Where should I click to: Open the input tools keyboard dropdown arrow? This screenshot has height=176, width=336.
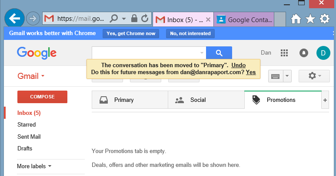pos(287,76)
